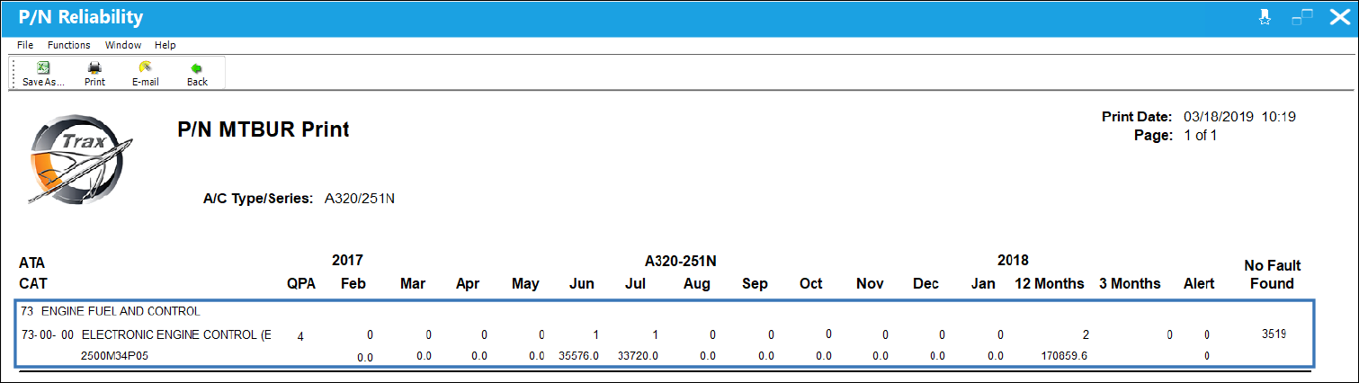The height and width of the screenshot is (383, 1359).
Task: Click the A320-251N column group header
Action: (x=681, y=262)
